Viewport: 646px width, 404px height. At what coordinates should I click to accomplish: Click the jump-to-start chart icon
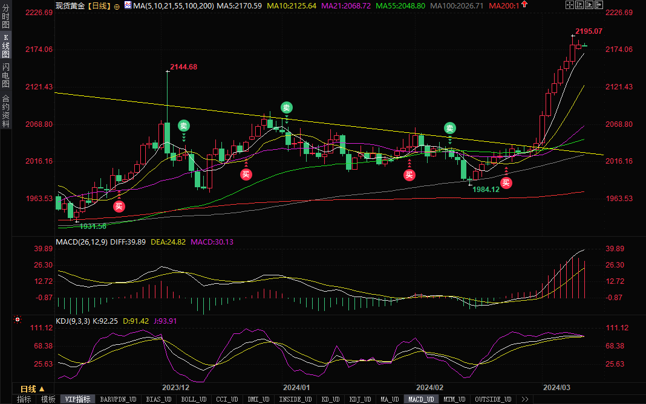coord(583,5)
